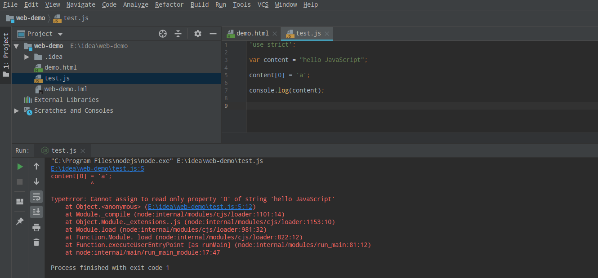
Task: Pin the Run tab with the pin icon
Action: (x=20, y=221)
